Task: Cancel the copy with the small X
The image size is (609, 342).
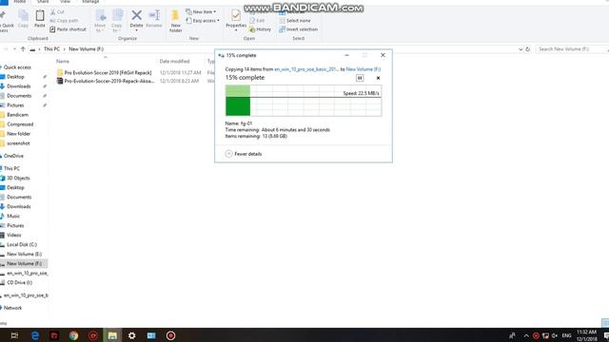Action: [x=378, y=78]
